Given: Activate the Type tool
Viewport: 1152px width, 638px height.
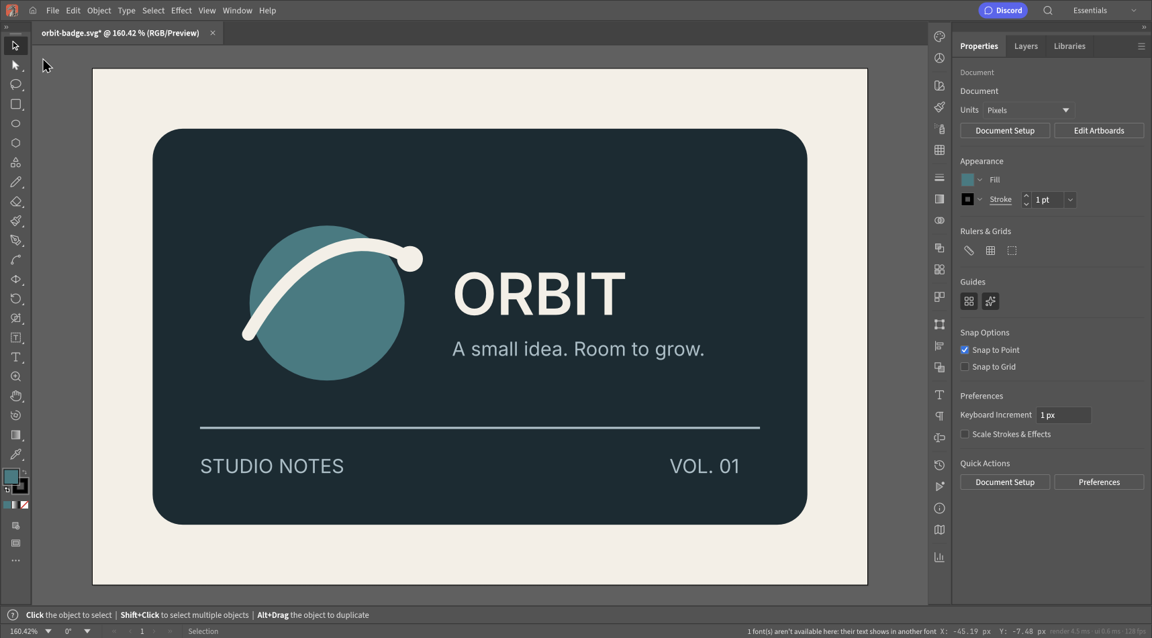Looking at the screenshot, I should click(x=15, y=357).
